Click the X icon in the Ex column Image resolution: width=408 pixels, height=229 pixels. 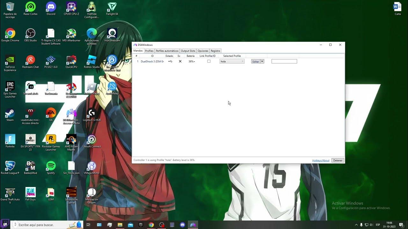[180, 61]
